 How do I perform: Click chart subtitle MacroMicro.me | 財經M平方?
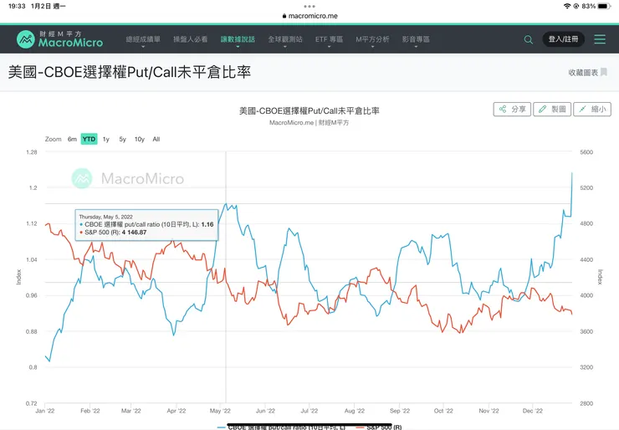[309, 123]
